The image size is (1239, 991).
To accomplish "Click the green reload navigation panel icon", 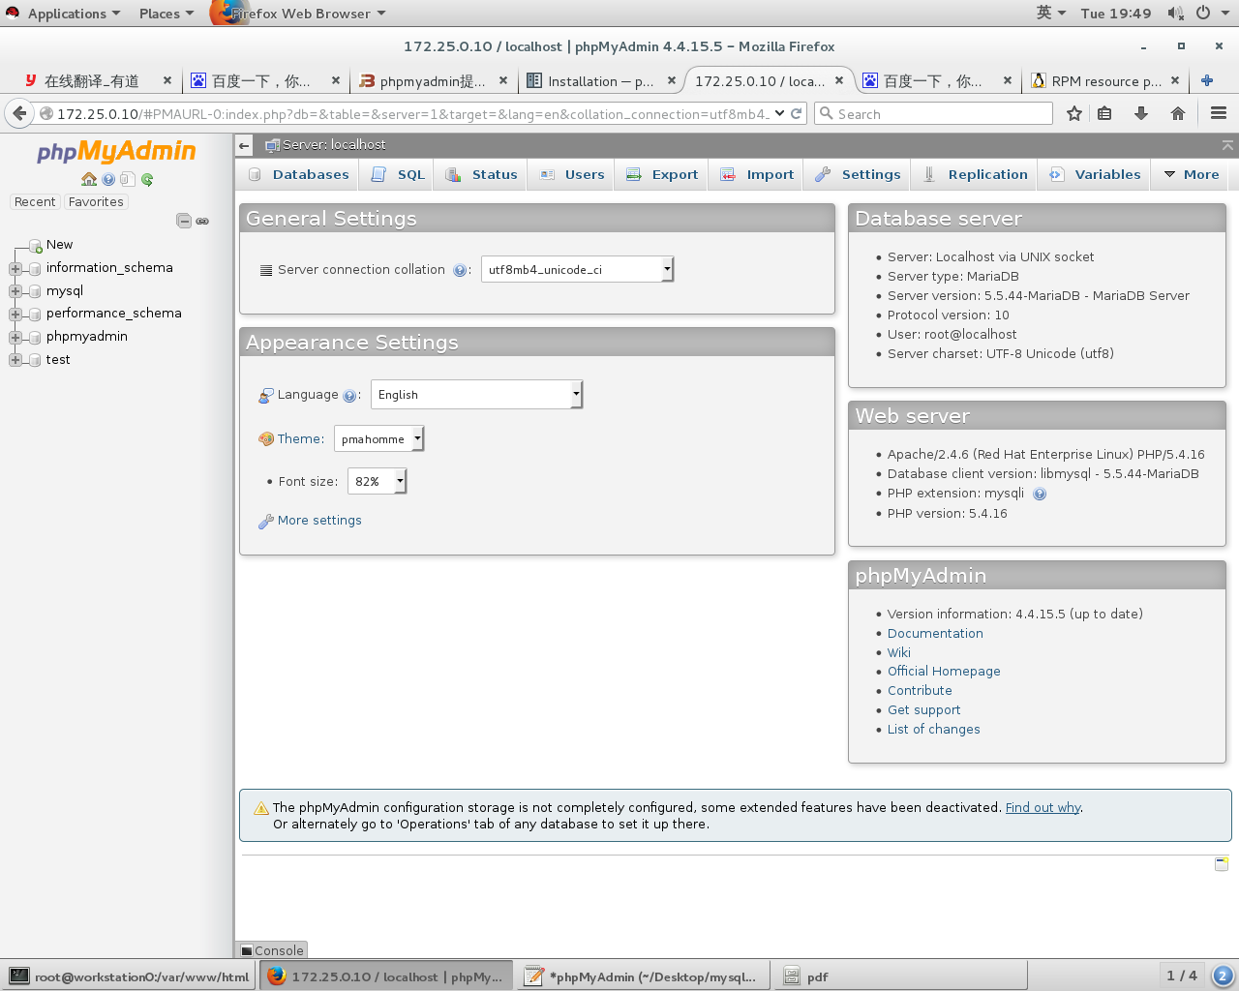I will click(x=147, y=179).
